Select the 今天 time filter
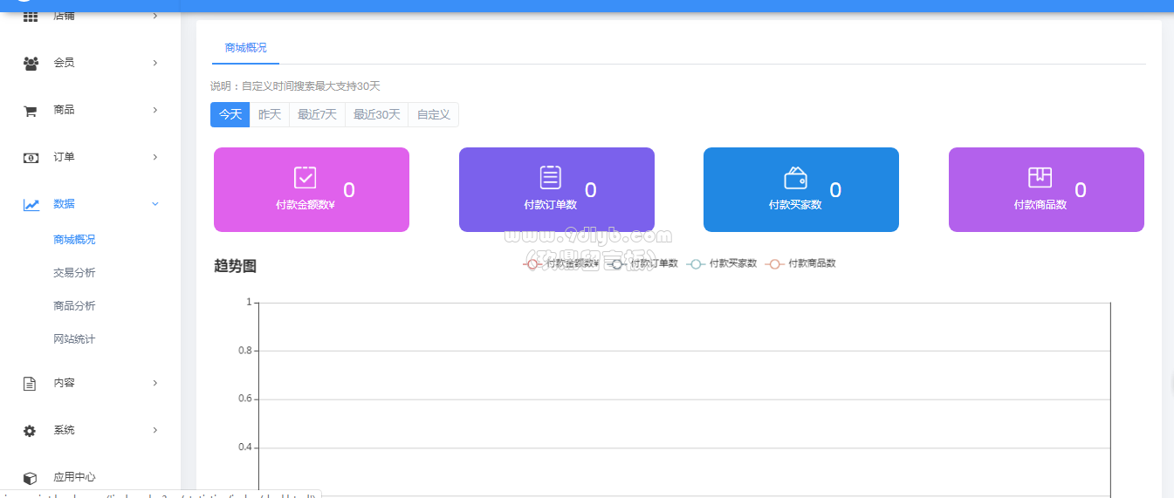This screenshot has height=498, width=1174. coord(230,115)
